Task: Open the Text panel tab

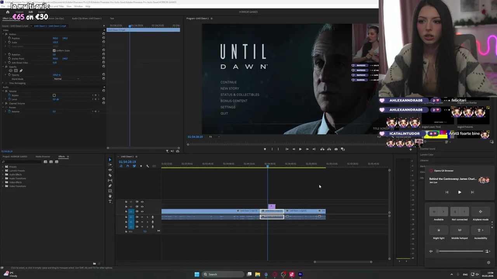Action: pos(112,18)
